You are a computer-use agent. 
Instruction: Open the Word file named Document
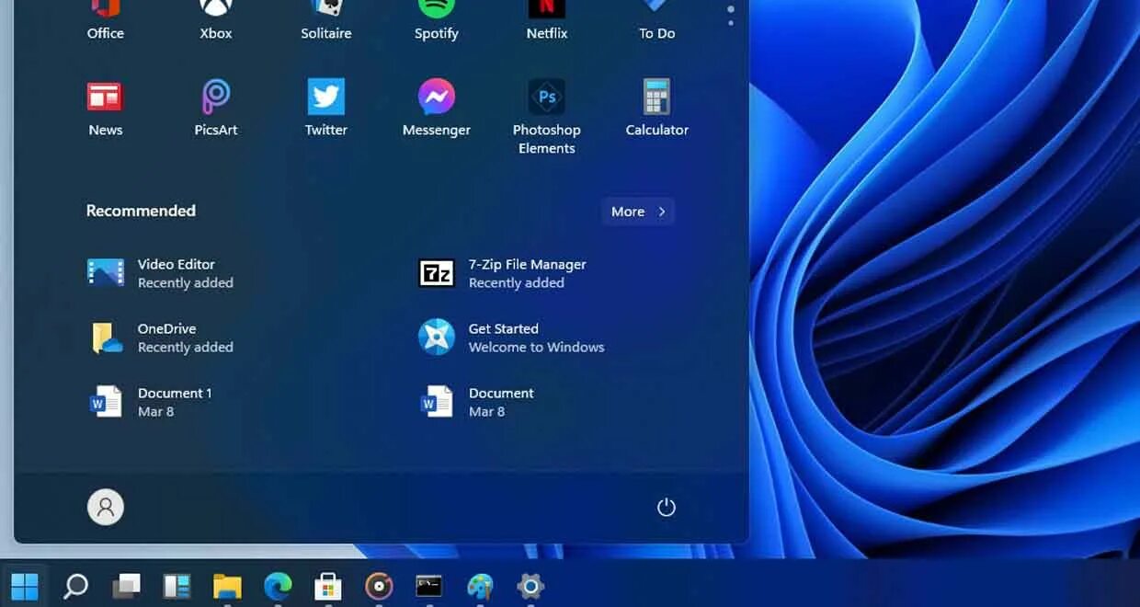(476, 402)
